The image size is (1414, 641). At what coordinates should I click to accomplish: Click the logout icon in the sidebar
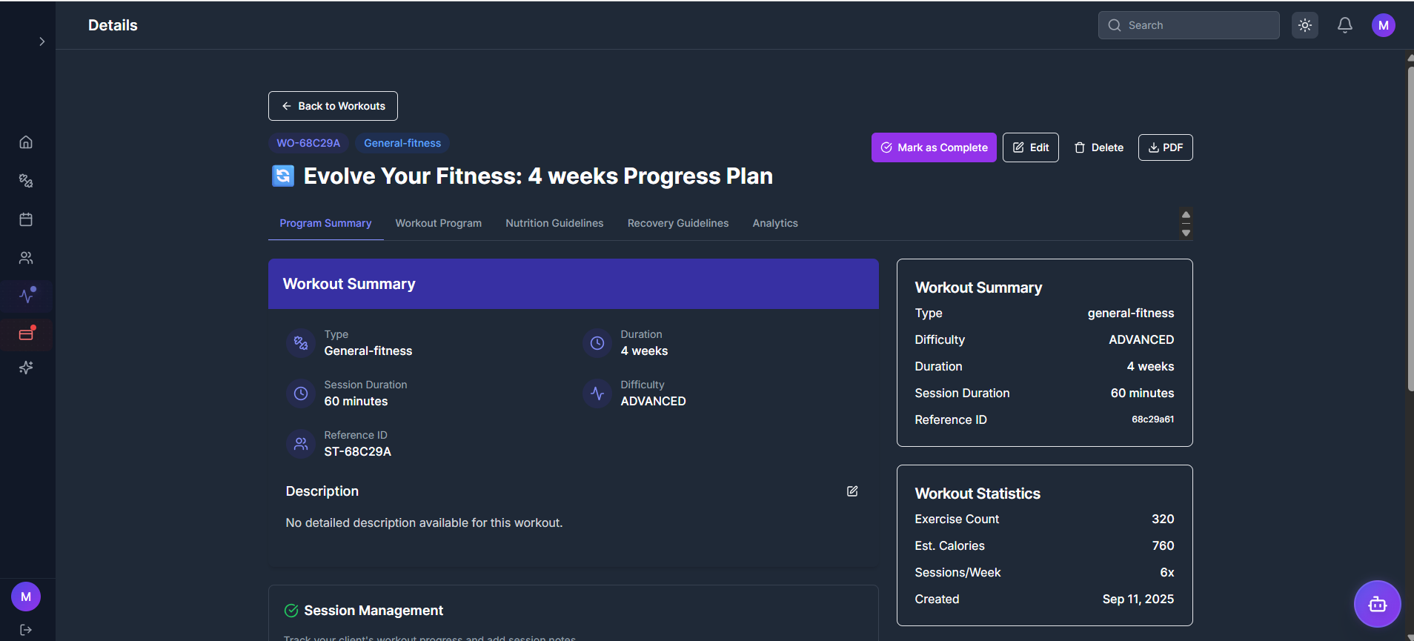click(x=26, y=630)
